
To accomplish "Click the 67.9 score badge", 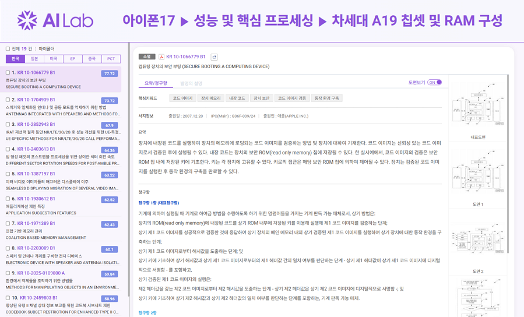I will point(109,126).
